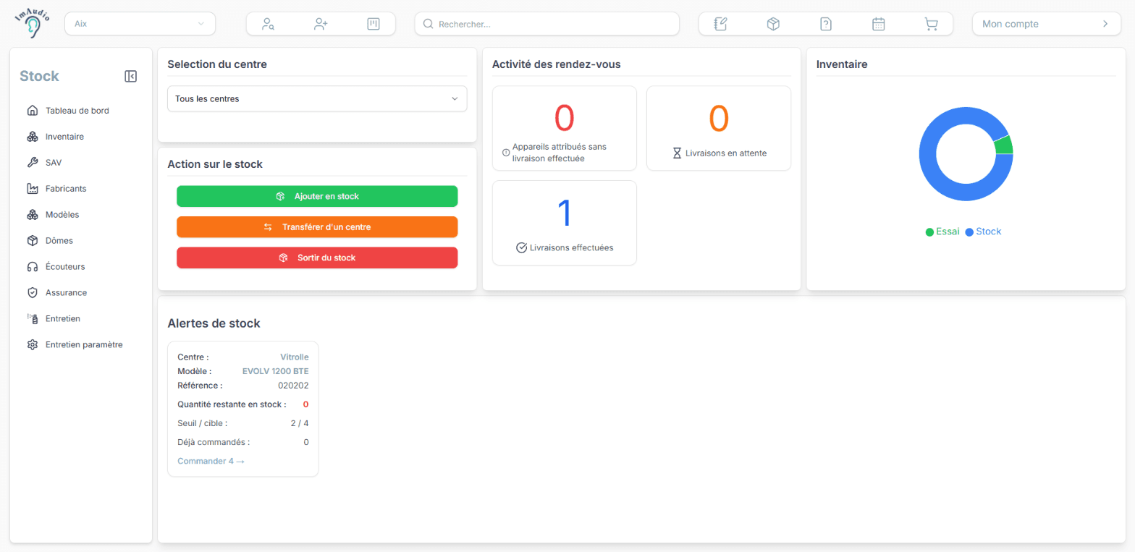
Task: Click the ImAudio logo
Action: point(32,24)
